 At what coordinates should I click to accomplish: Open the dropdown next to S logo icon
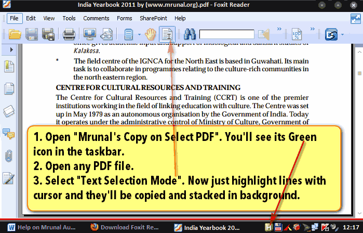tap(342, 34)
